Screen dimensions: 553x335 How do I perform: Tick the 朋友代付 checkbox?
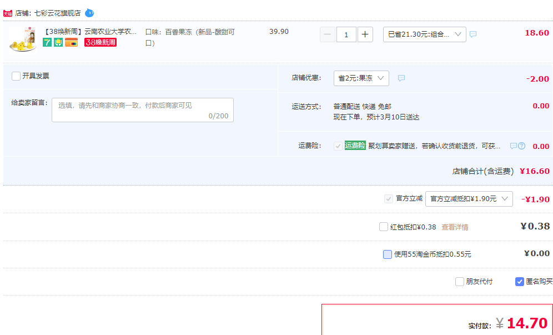459,281
